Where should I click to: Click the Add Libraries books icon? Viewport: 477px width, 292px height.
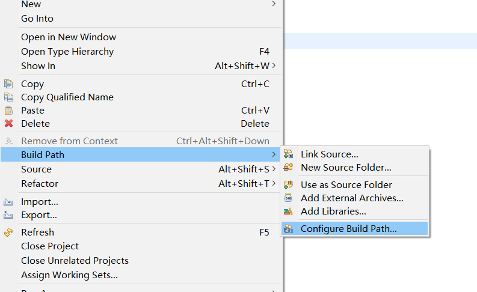pos(289,211)
